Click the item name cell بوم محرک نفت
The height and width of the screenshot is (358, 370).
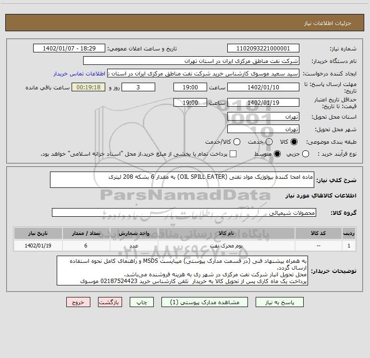coord(226,246)
